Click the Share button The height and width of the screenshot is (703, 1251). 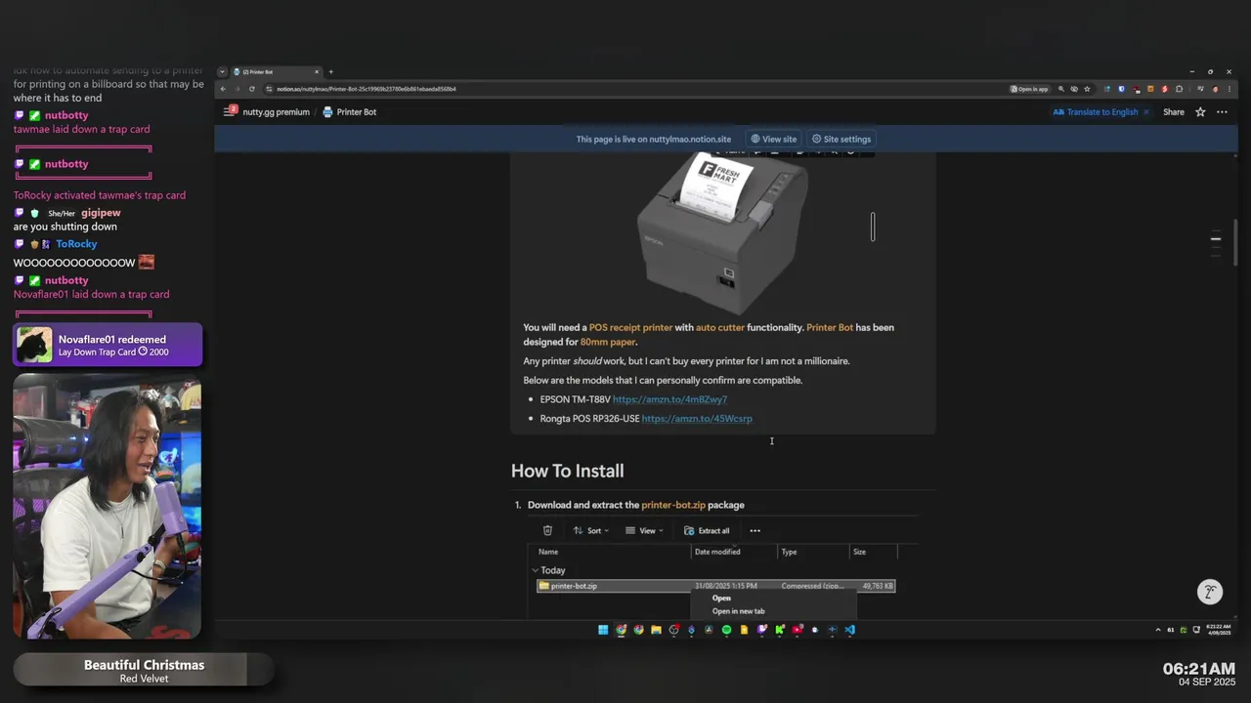pos(1174,112)
